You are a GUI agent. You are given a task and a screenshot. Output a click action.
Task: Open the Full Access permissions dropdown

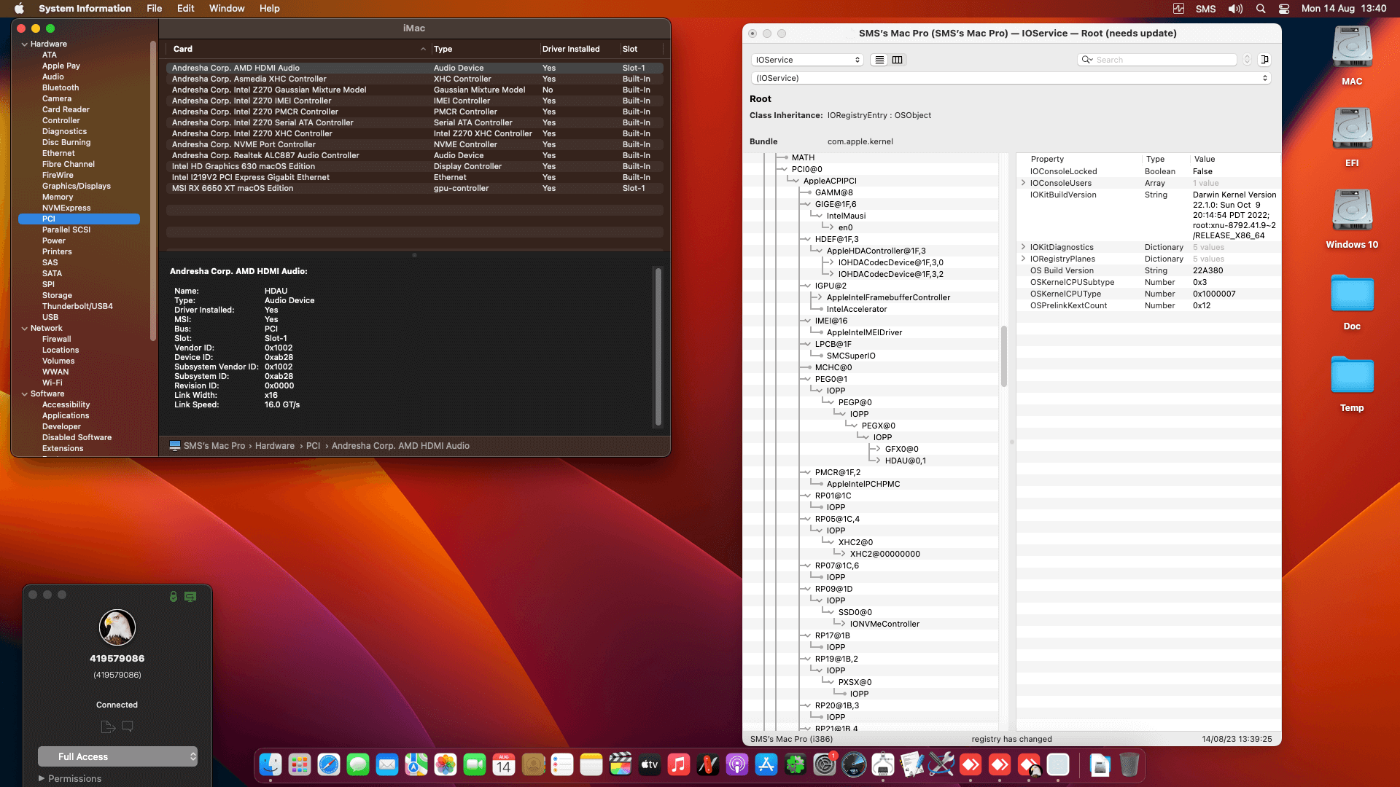pos(117,756)
